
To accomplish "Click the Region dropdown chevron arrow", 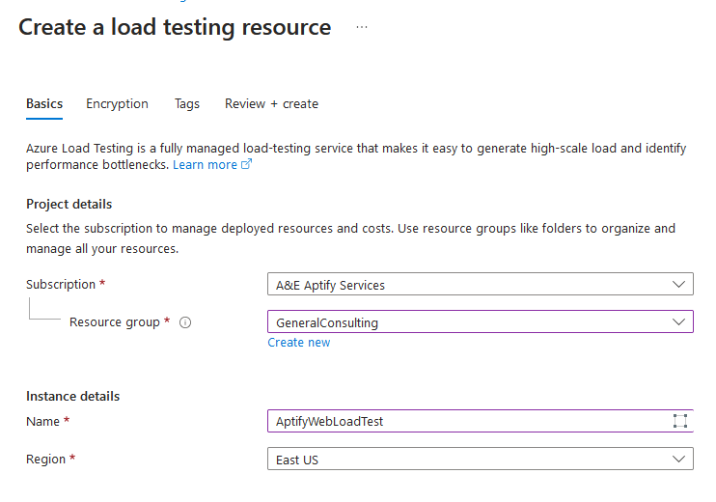I will click(x=678, y=459).
